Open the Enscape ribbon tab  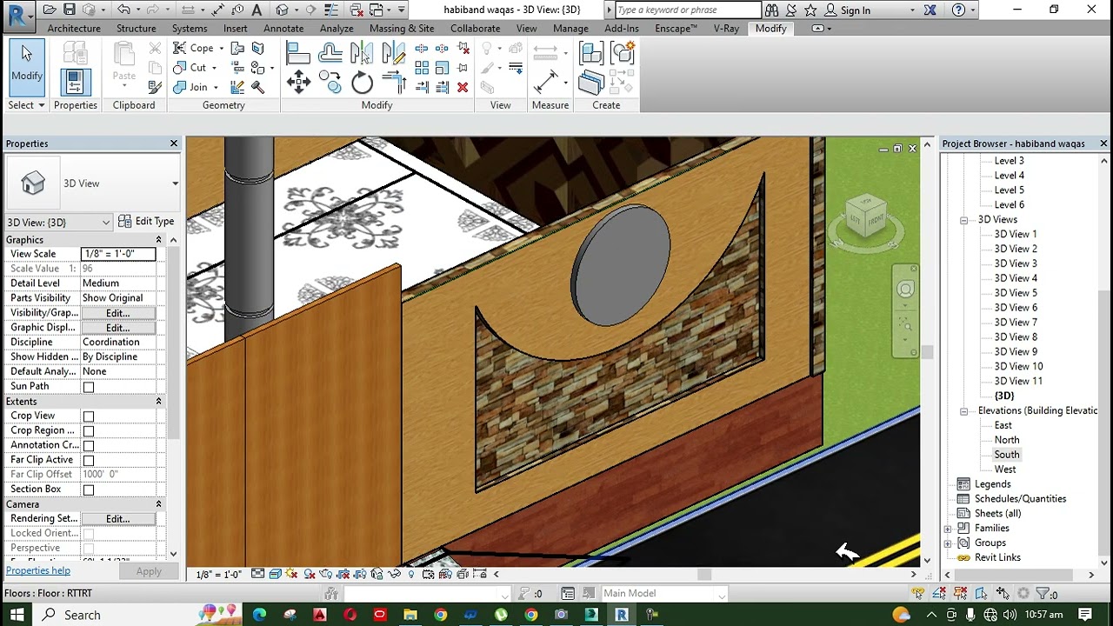(676, 29)
